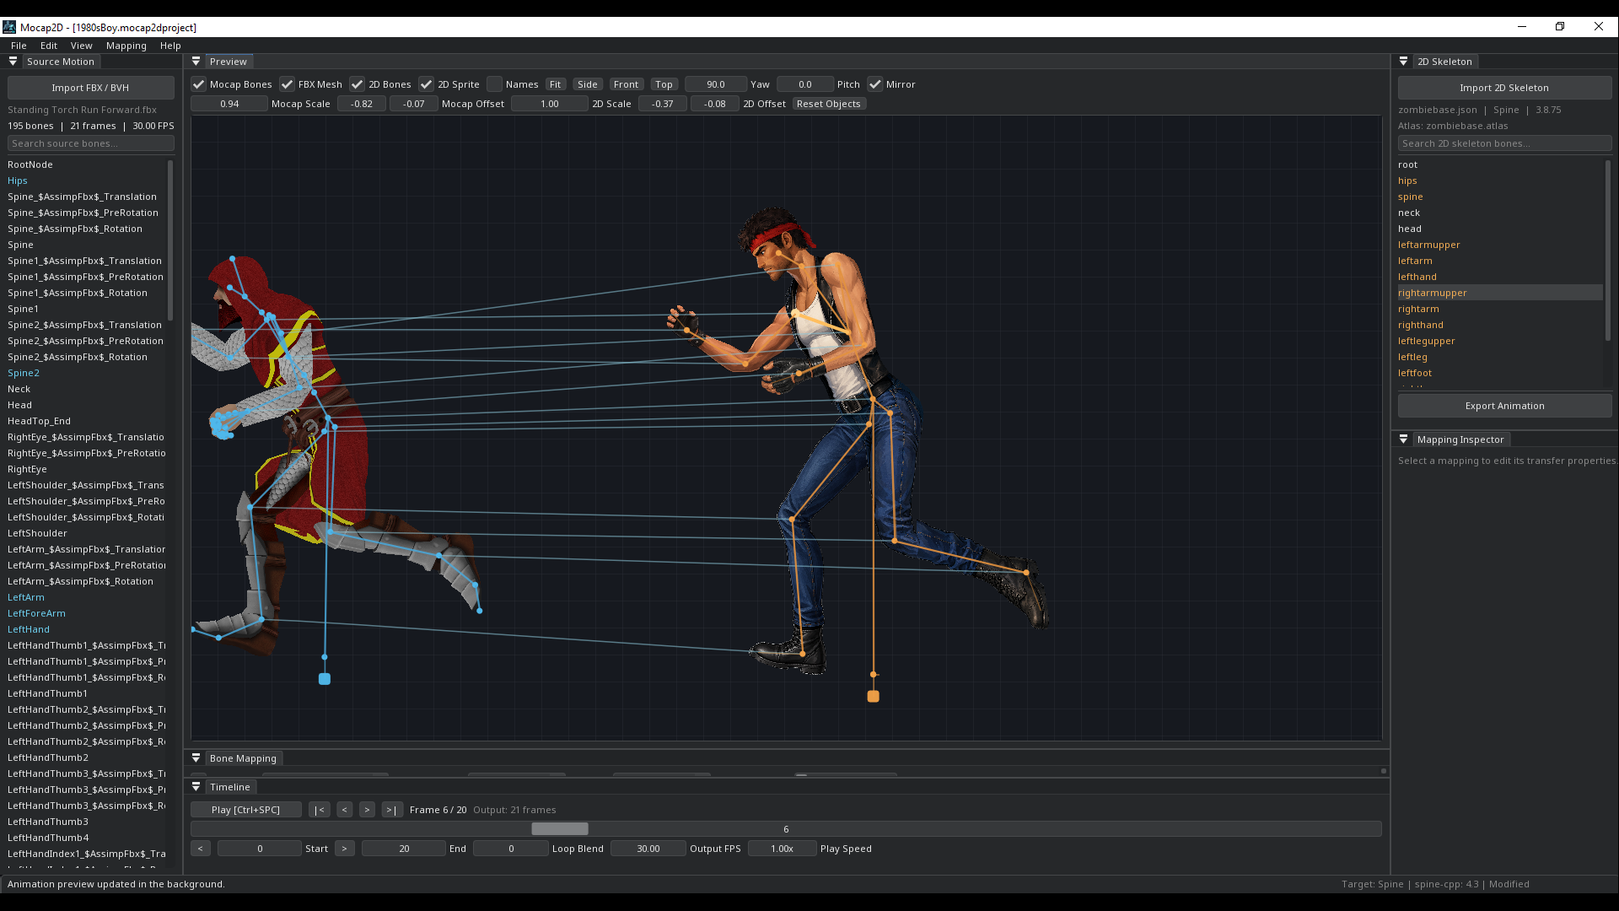Image resolution: width=1619 pixels, height=911 pixels.
Task: Select the Preview tab
Action: pyautogui.click(x=229, y=62)
